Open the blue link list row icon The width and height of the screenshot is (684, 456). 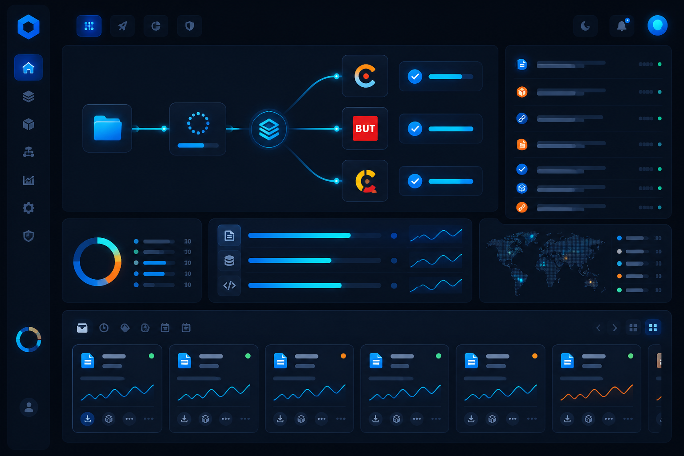click(522, 118)
